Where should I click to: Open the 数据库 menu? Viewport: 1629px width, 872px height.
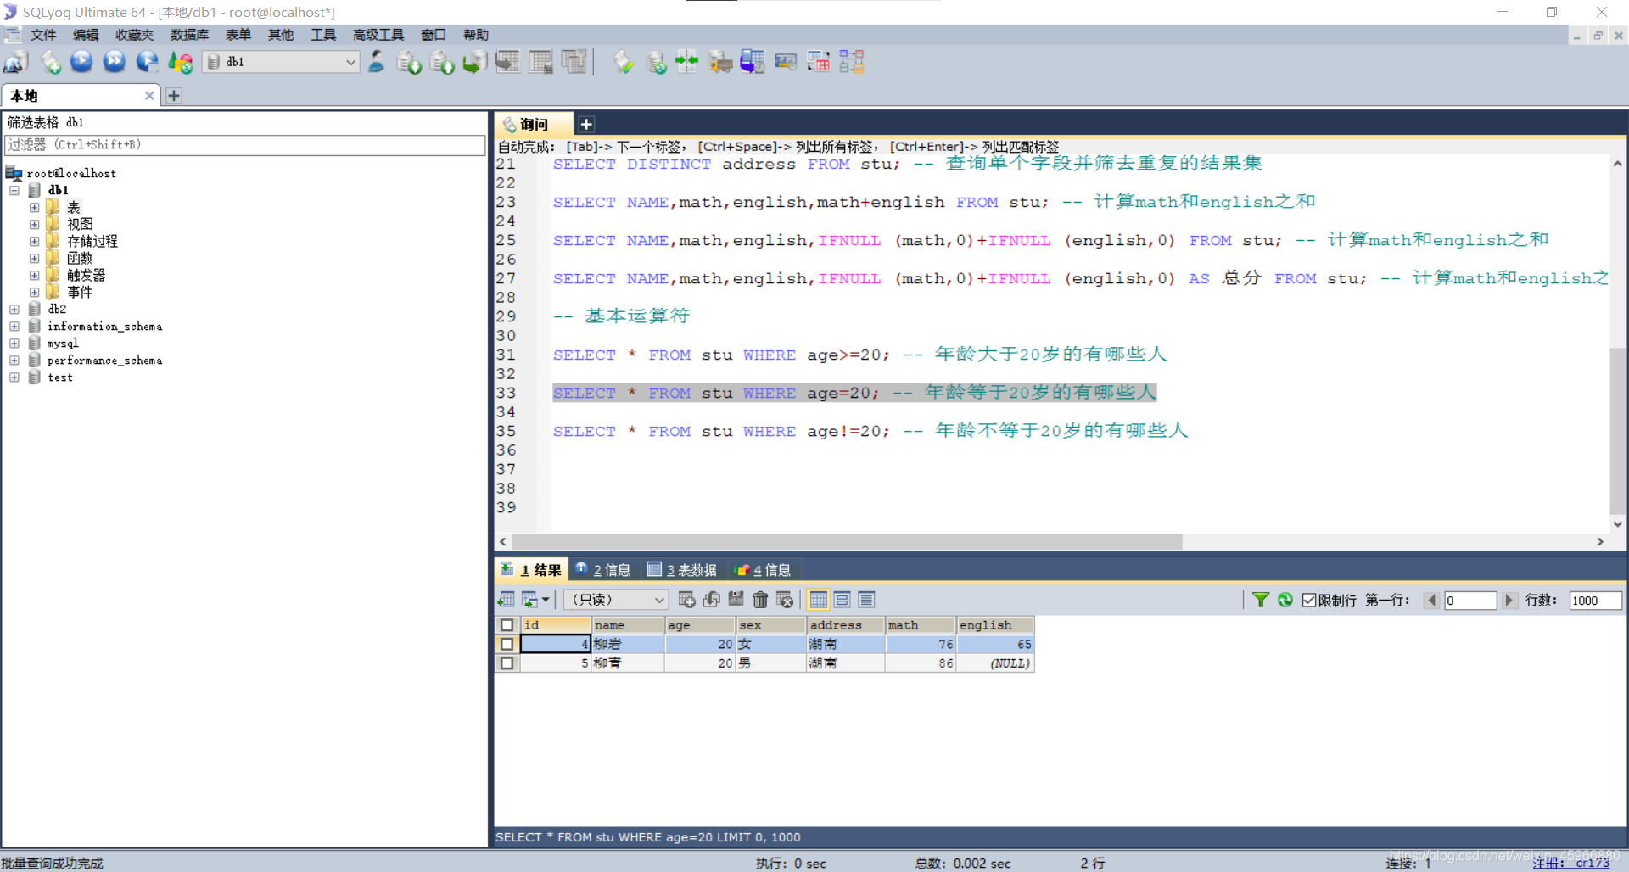pos(189,35)
